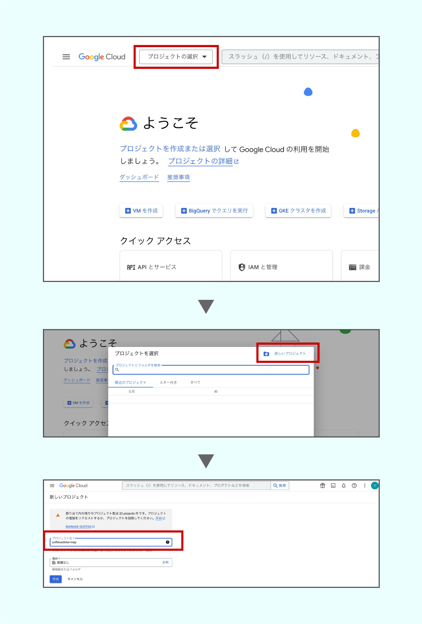Click 推奨事項 link beside the large ダッシュボード link
This screenshot has width=422, height=624.
pyautogui.click(x=178, y=177)
